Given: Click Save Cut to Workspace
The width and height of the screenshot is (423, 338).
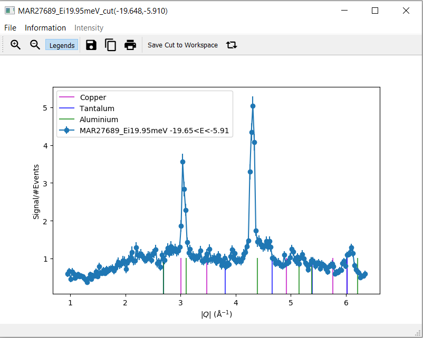Looking at the screenshot, I should point(182,45).
